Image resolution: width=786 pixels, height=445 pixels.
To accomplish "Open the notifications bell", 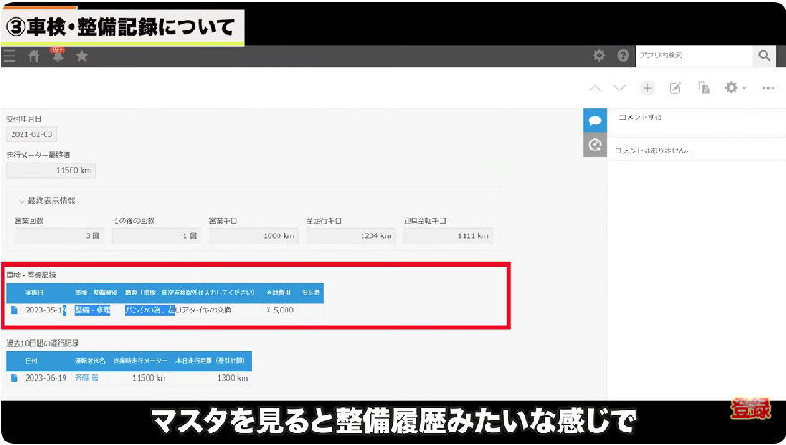I will [x=58, y=56].
